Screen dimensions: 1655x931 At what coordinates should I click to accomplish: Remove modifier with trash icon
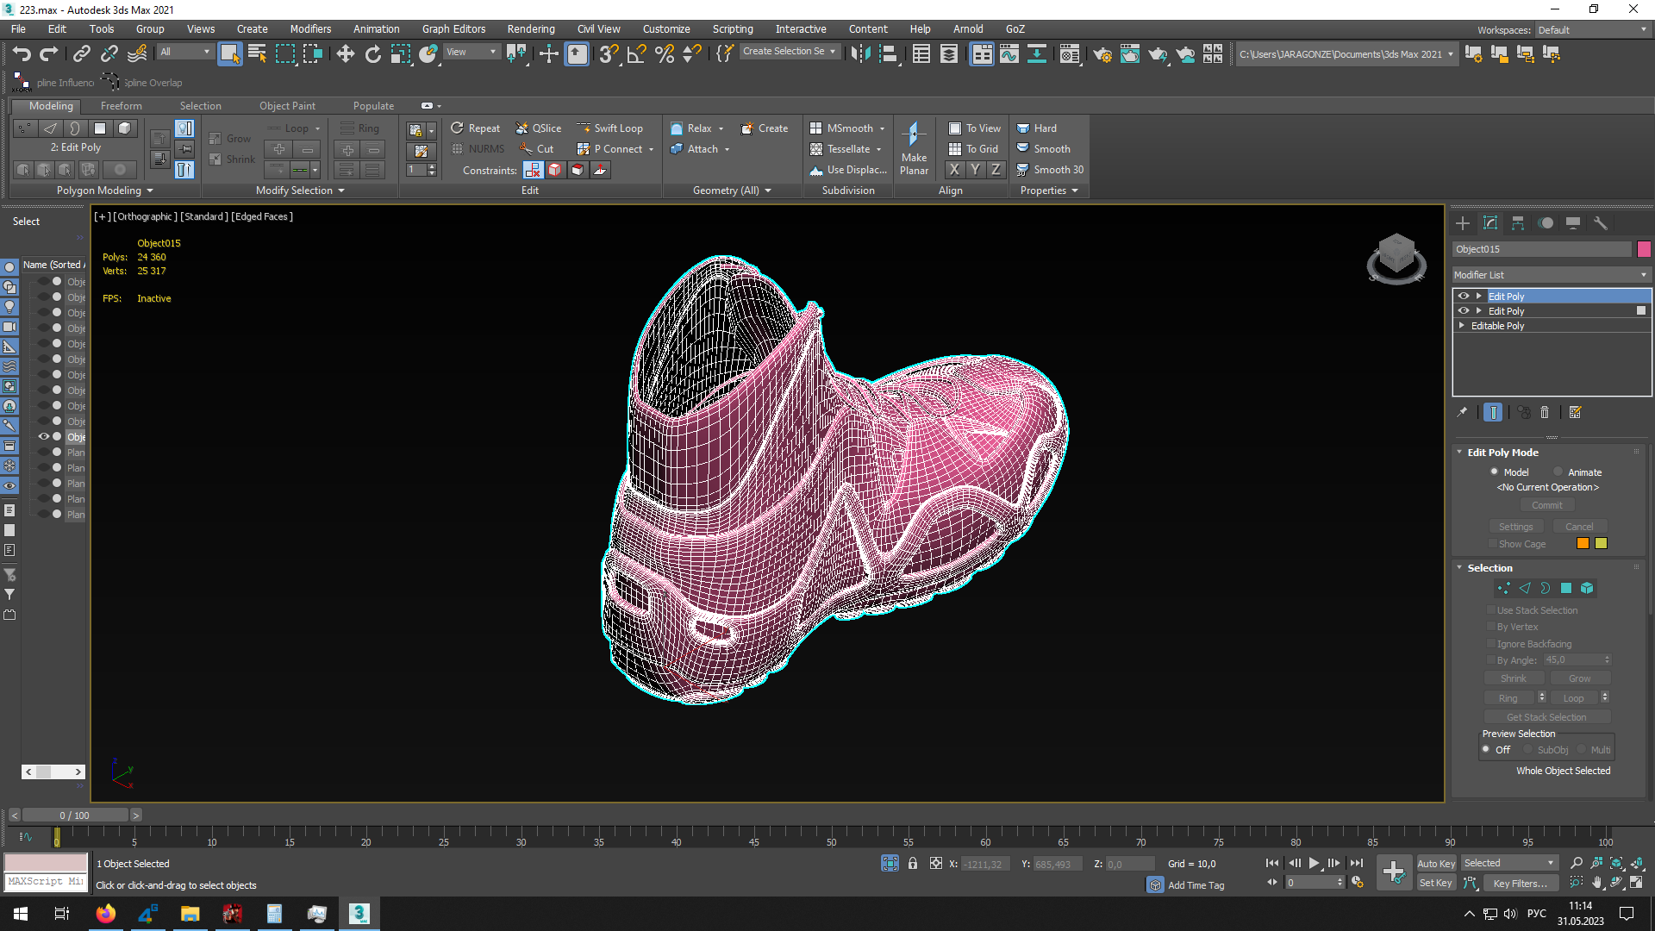click(x=1545, y=413)
